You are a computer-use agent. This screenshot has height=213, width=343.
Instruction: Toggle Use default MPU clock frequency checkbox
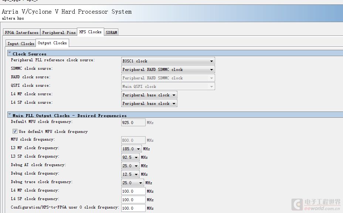tap(15, 131)
